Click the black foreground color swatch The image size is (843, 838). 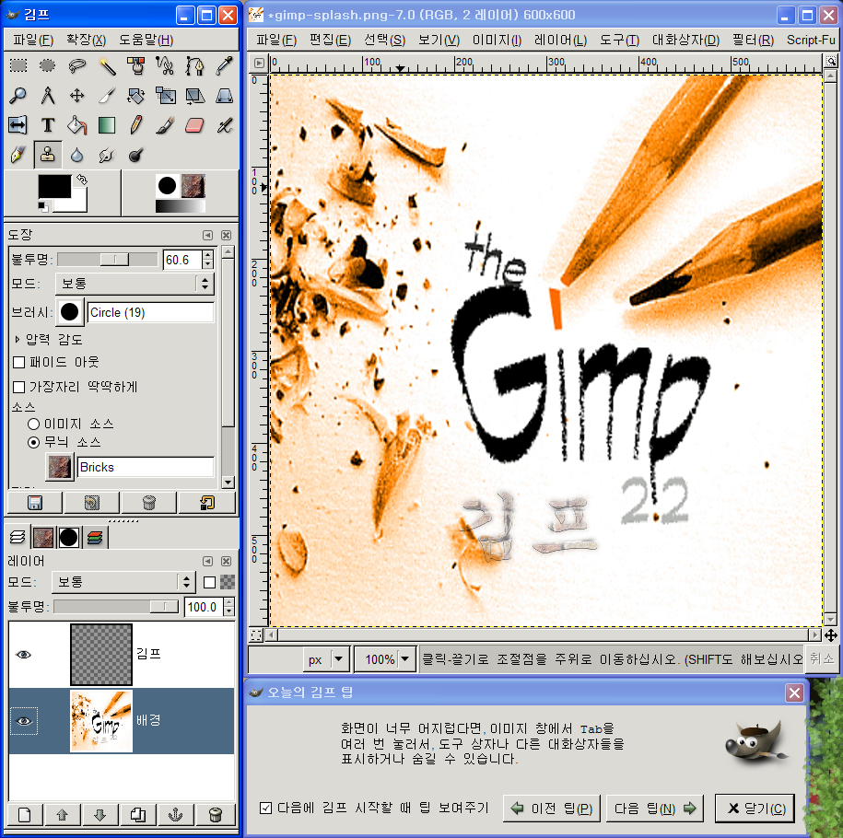click(54, 187)
